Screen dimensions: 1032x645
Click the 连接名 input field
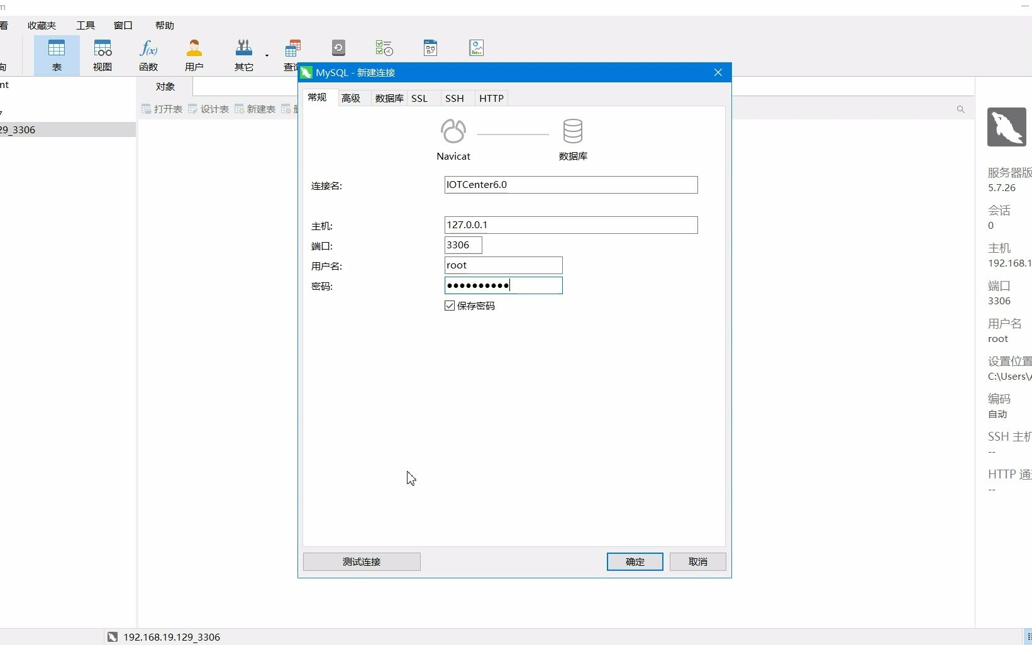[x=571, y=185]
